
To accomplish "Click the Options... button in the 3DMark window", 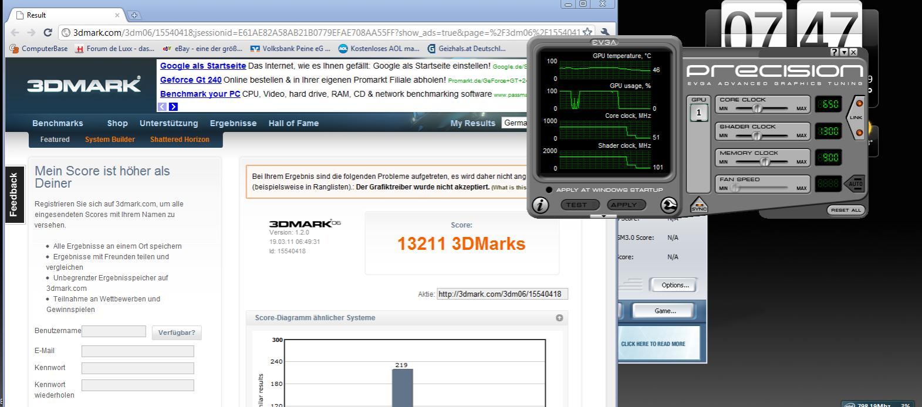I will [675, 285].
